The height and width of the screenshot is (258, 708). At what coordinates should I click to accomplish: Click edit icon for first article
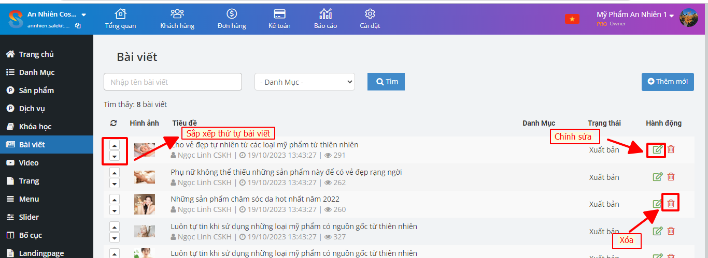(658, 149)
